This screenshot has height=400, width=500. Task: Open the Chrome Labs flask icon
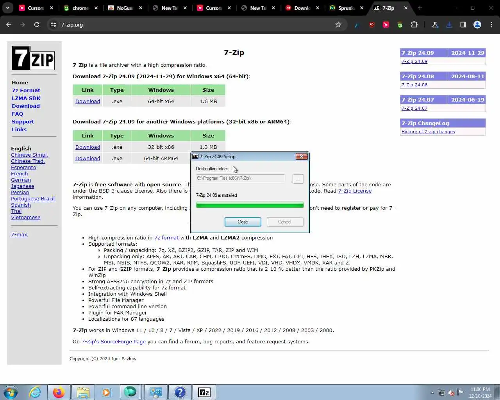[435, 25]
